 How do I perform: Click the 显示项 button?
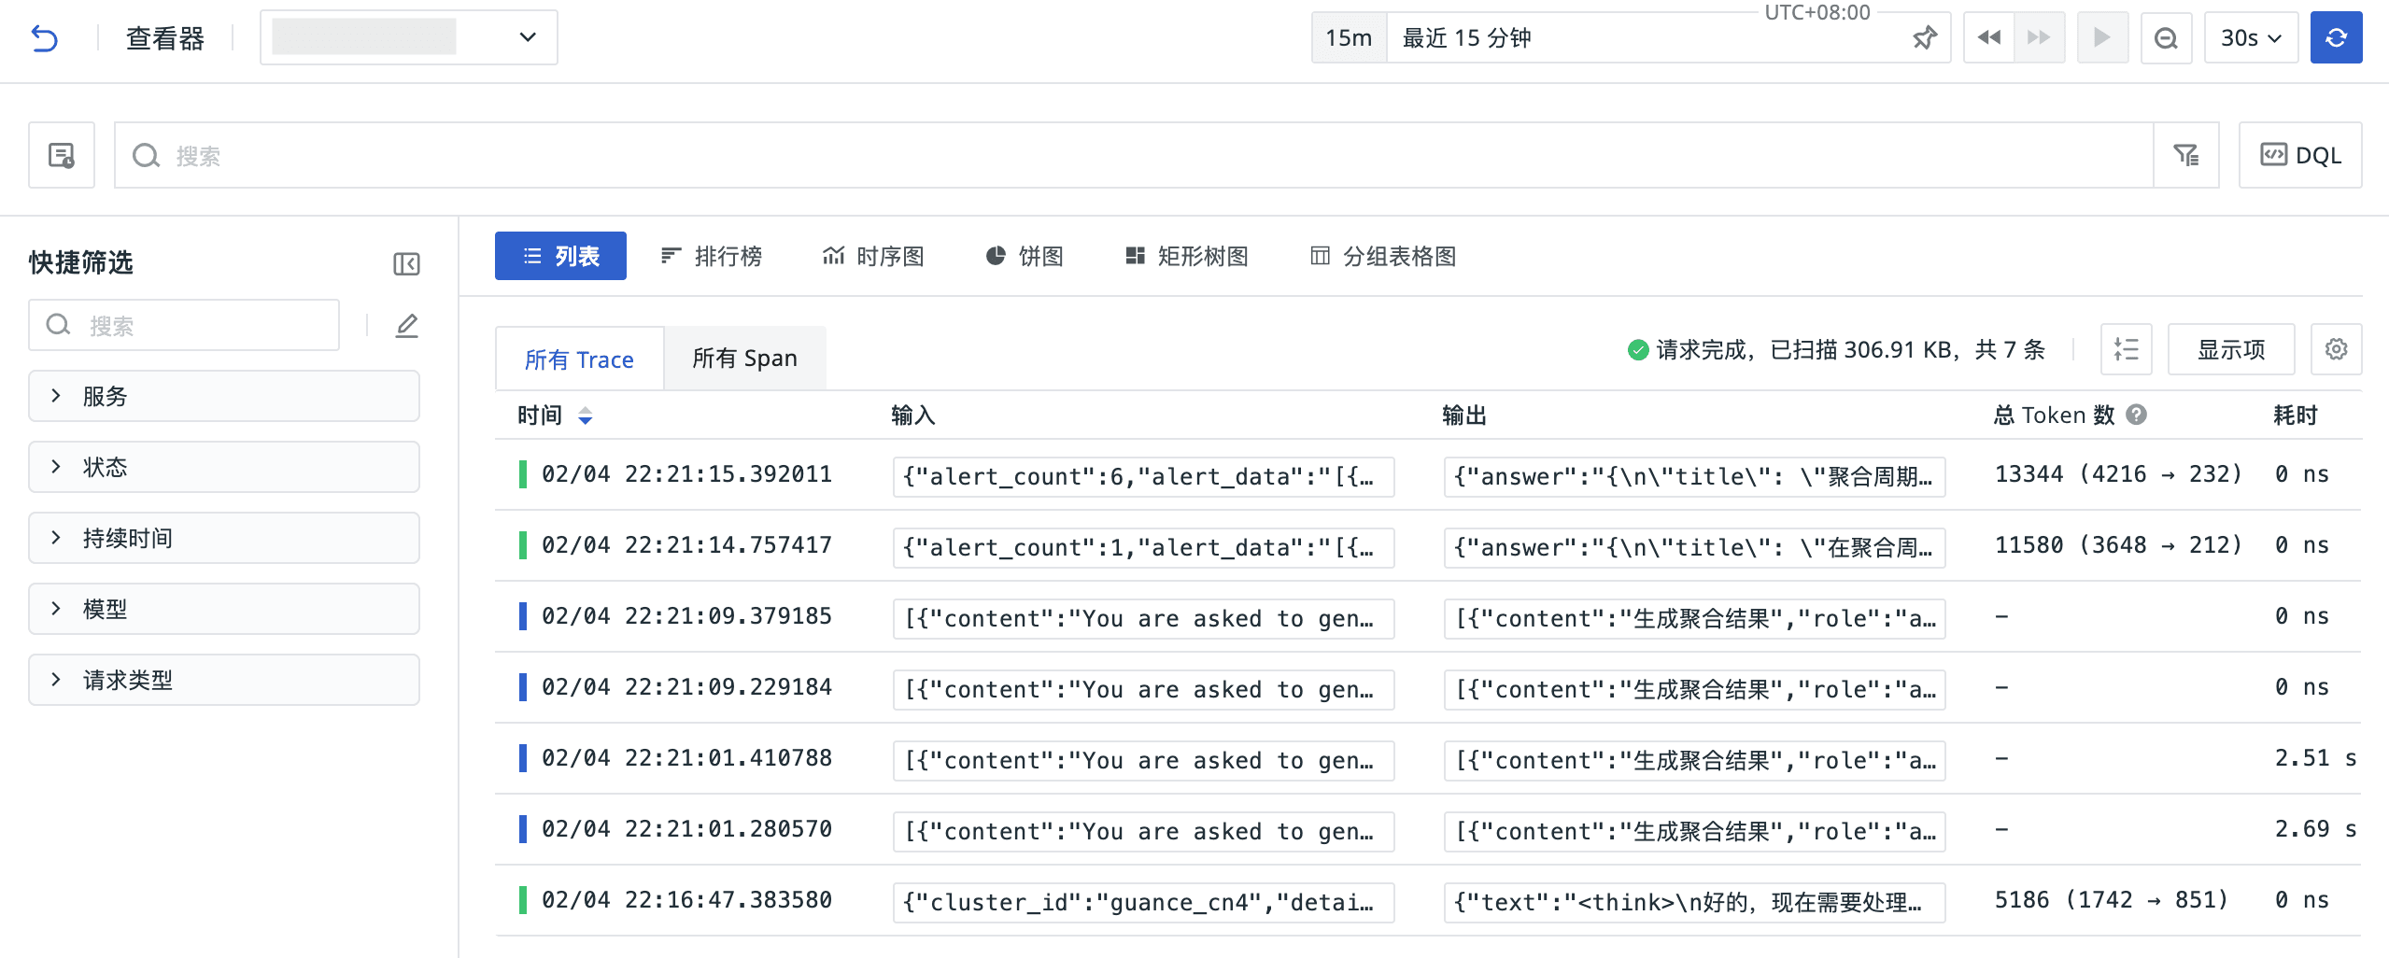[2230, 349]
